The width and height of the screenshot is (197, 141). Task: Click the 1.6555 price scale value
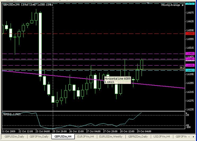click(x=190, y=39)
